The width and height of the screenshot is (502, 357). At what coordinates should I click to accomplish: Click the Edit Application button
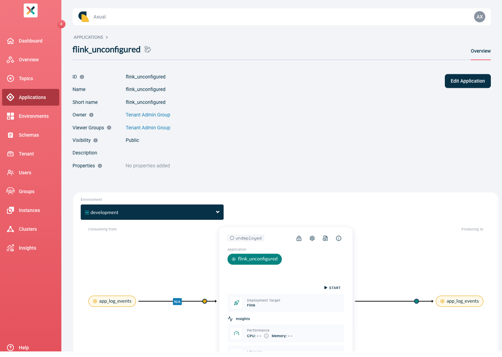click(x=468, y=81)
